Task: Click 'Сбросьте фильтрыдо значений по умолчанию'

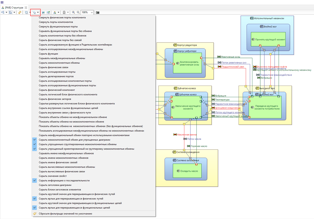Action: (65, 214)
